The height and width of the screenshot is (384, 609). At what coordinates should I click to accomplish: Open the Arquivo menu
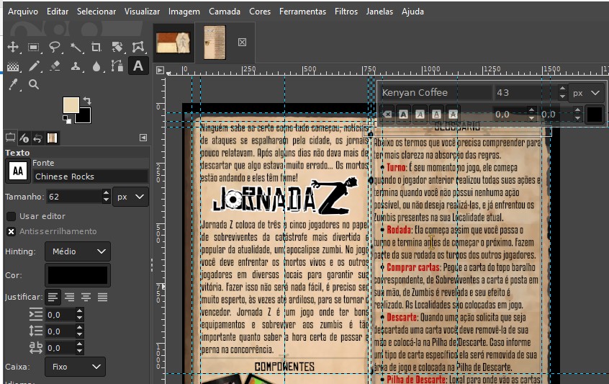point(23,12)
